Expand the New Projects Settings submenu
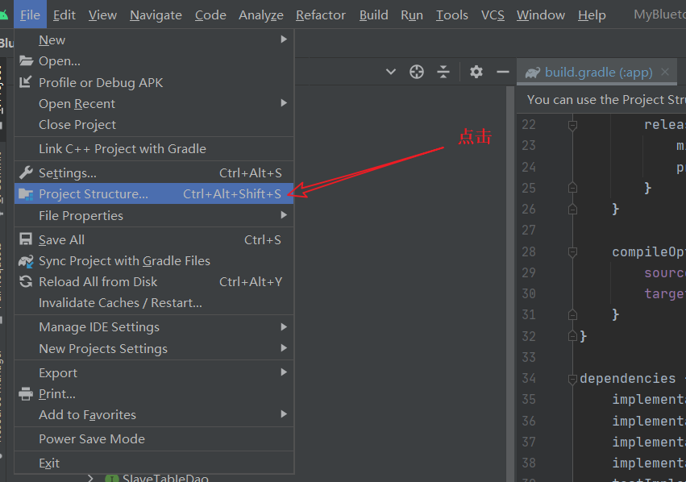This screenshot has width=686, height=482. 154,348
